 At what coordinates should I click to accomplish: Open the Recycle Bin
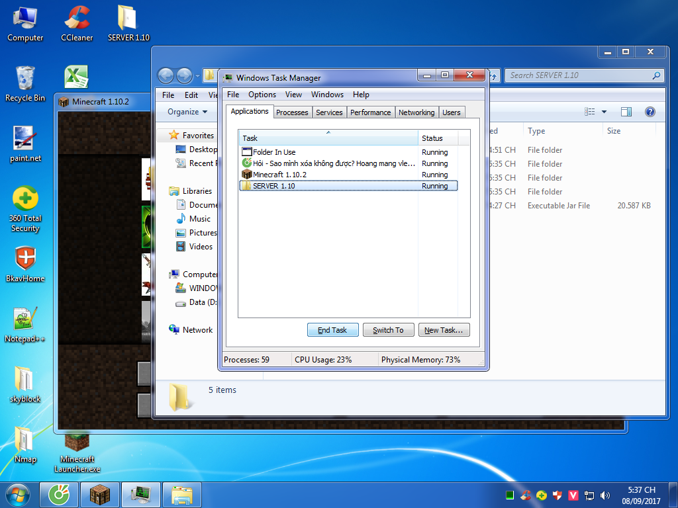point(25,84)
